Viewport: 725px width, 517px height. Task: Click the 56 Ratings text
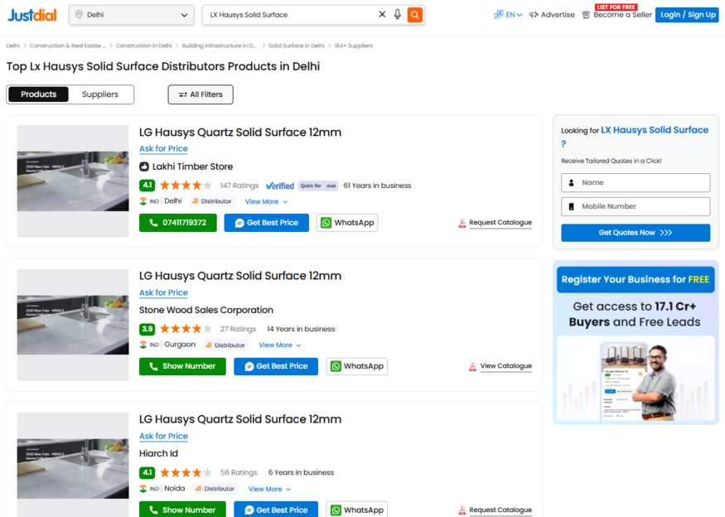click(x=239, y=472)
